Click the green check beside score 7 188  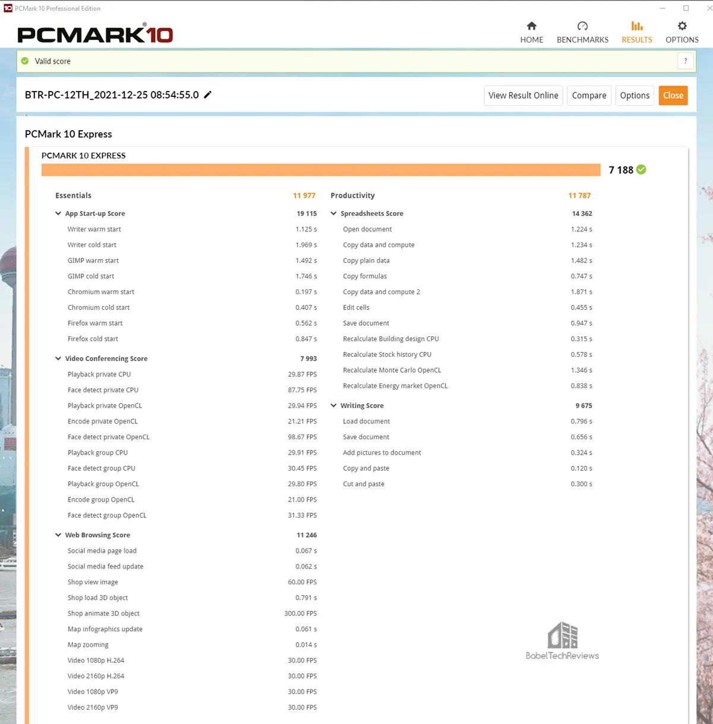pyautogui.click(x=641, y=169)
